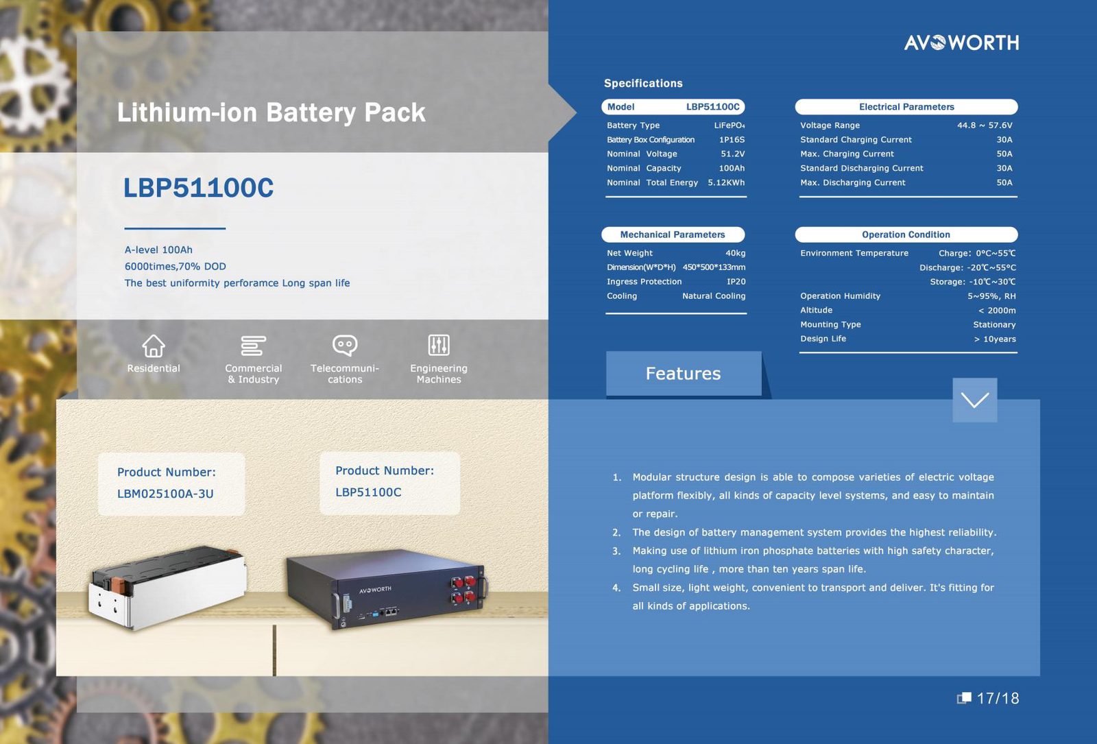The width and height of the screenshot is (1097, 744).
Task: Click the Nominal Voltage 51.2V row
Action: click(676, 154)
